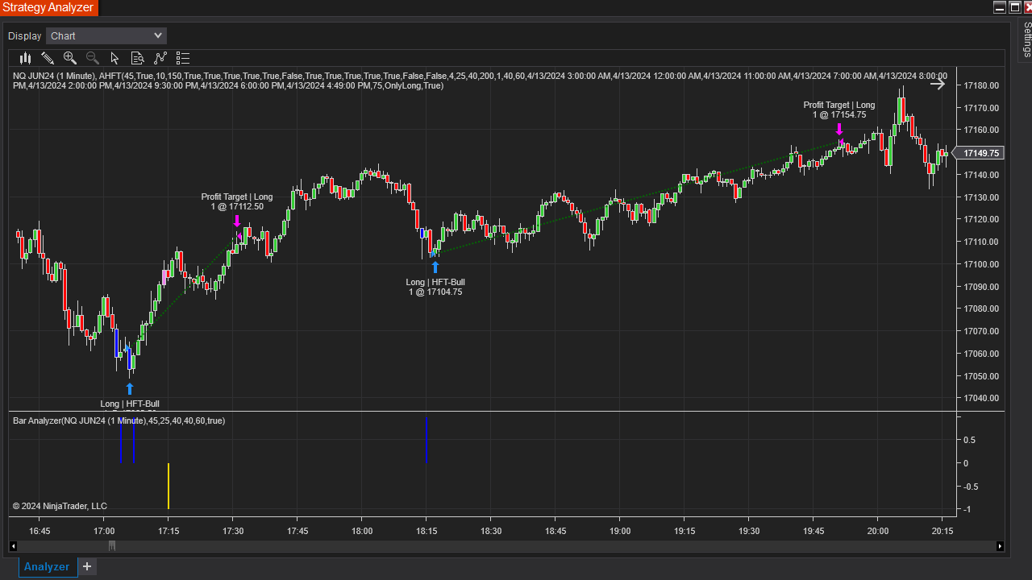Image resolution: width=1032 pixels, height=580 pixels.
Task: Click the horizontal scrollbar right arrow
Action: 1001,546
